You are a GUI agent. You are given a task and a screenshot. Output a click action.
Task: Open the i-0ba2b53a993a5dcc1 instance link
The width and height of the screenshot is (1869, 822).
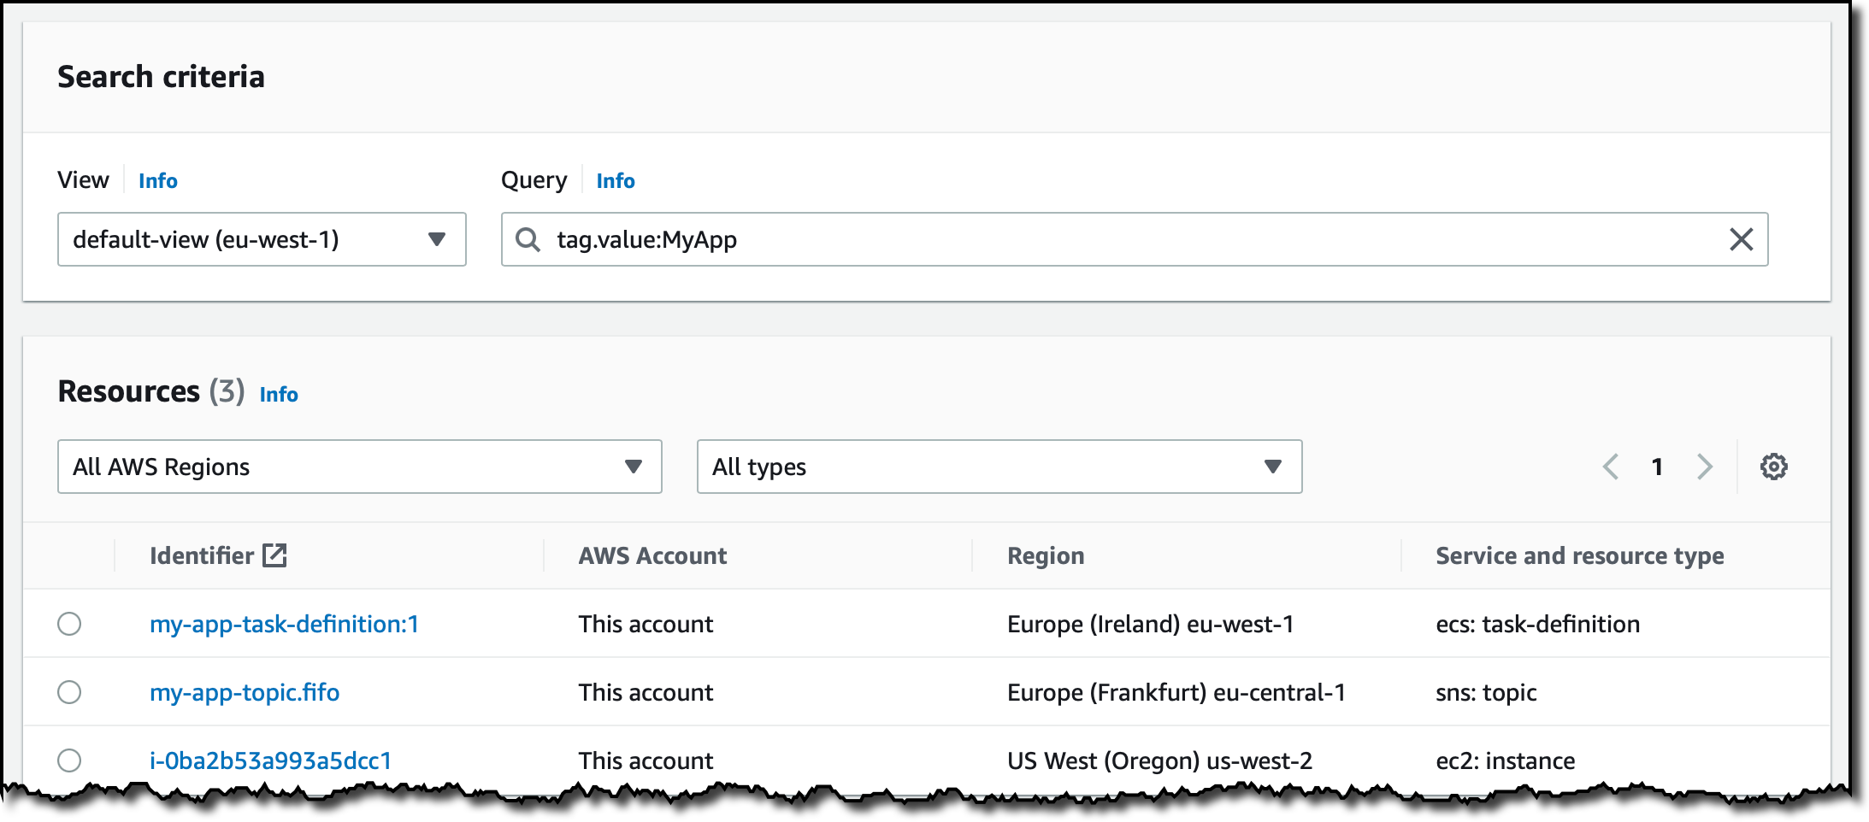click(x=270, y=760)
